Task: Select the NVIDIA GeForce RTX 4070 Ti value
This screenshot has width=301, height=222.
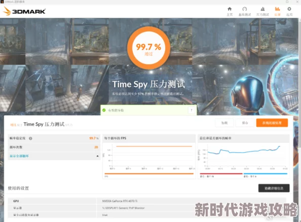Action: pyautogui.click(x=120, y=201)
